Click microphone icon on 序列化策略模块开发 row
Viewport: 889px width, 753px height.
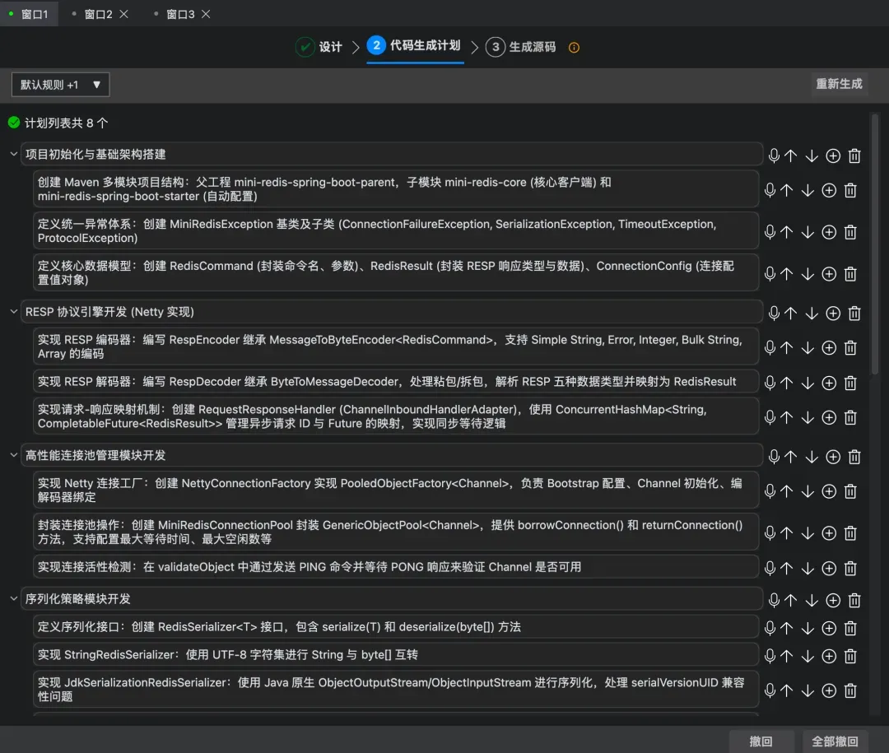[x=774, y=600]
